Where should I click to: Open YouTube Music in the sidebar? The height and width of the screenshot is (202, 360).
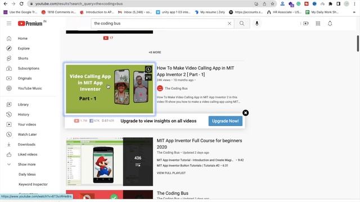click(x=29, y=88)
